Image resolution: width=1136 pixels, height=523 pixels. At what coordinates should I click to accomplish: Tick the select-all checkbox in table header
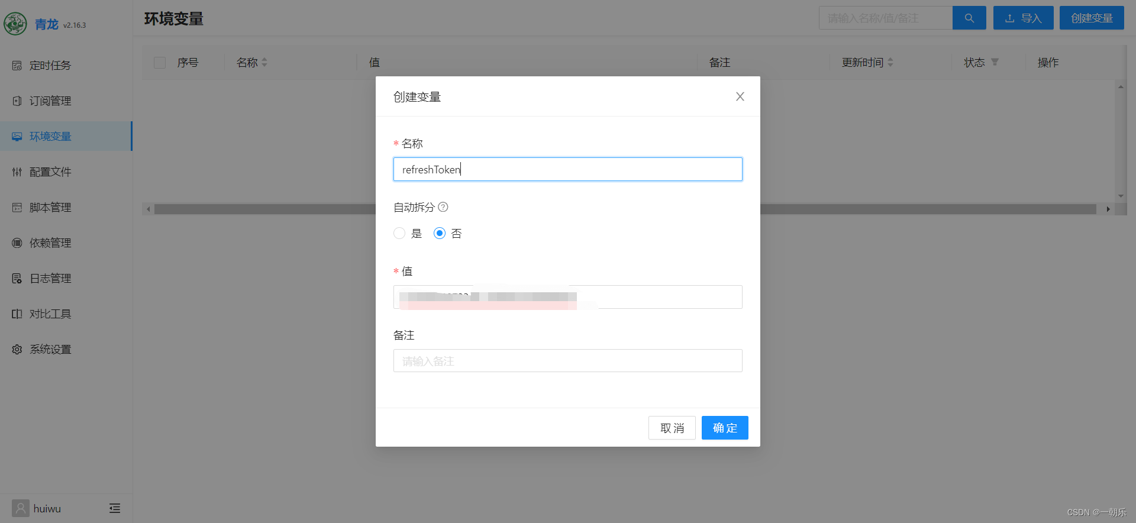pos(160,63)
